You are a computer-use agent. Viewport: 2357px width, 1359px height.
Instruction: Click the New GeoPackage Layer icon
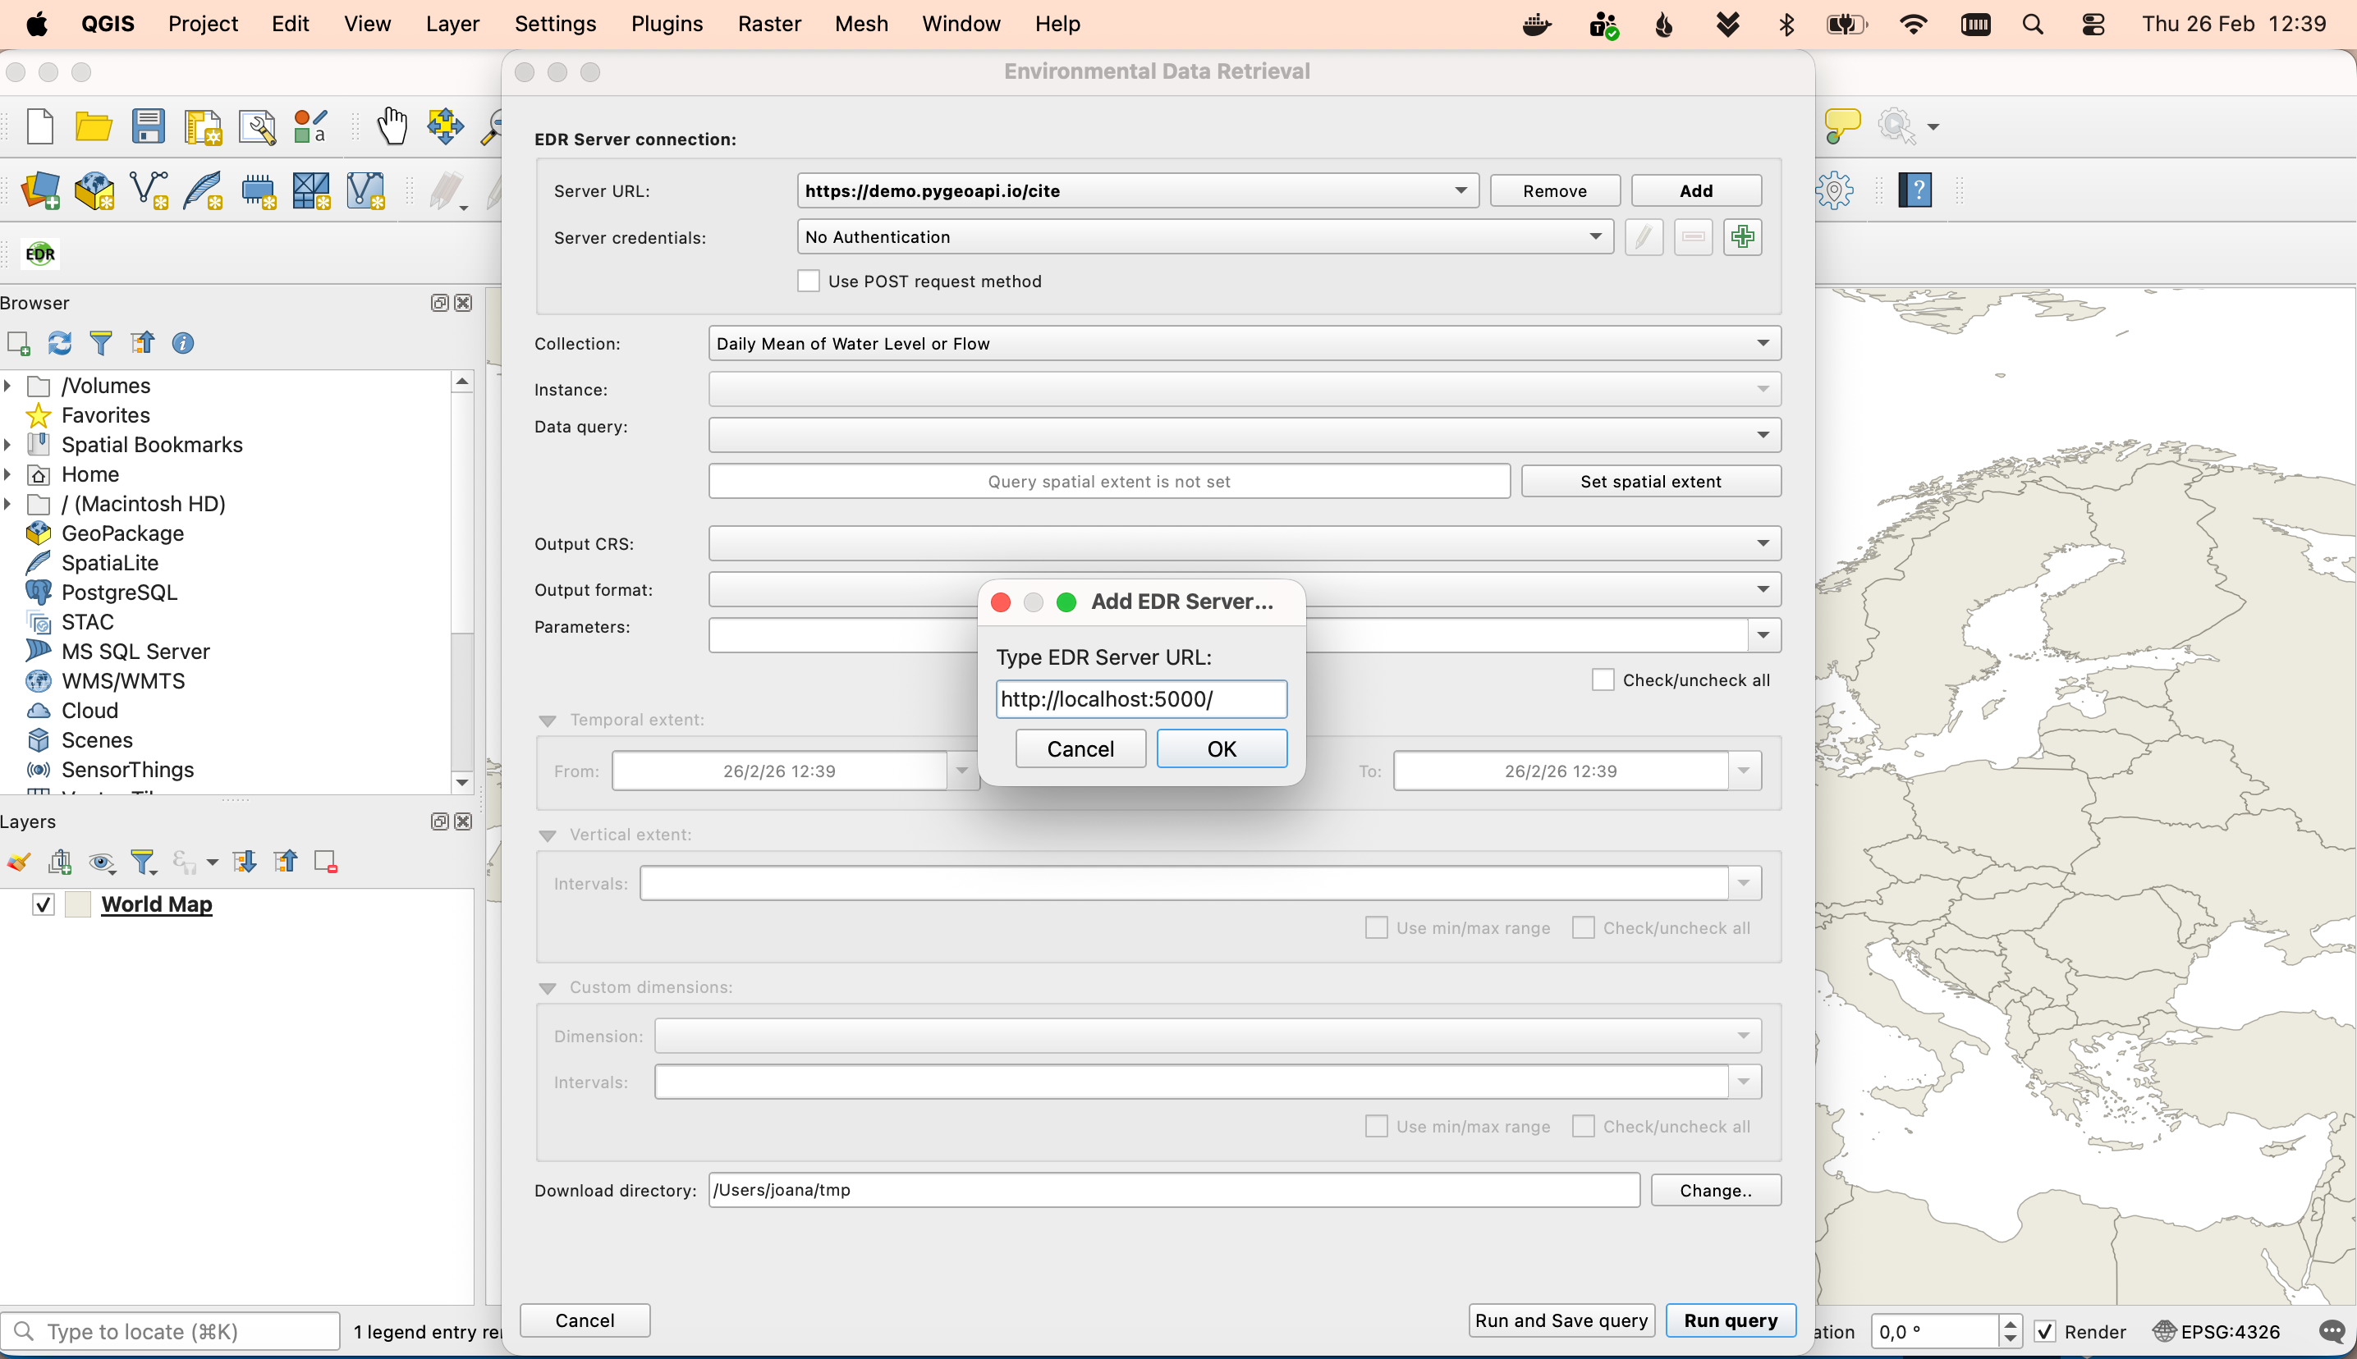94,191
